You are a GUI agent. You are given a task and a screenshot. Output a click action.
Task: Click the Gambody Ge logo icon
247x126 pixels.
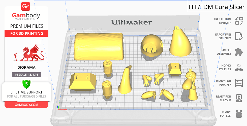click(x=26, y=6)
